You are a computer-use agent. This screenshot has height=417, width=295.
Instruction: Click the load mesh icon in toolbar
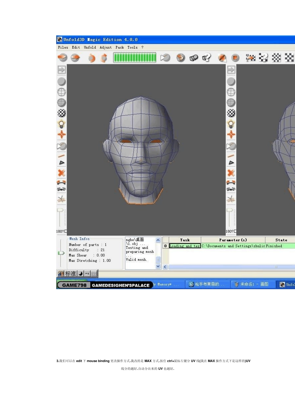point(62,58)
